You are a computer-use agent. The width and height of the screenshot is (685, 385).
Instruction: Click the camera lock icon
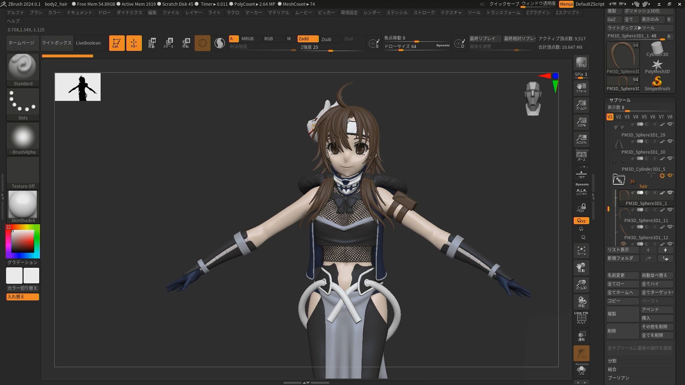click(582, 208)
